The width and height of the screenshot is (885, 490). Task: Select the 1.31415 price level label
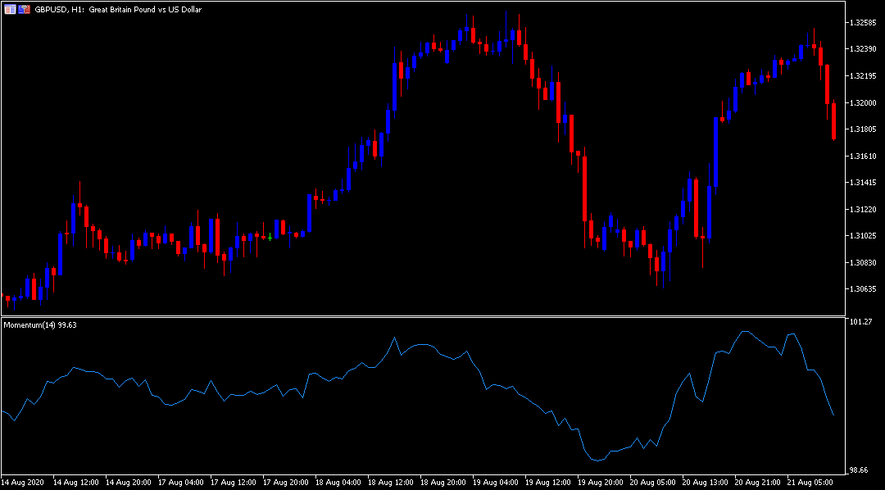click(862, 183)
